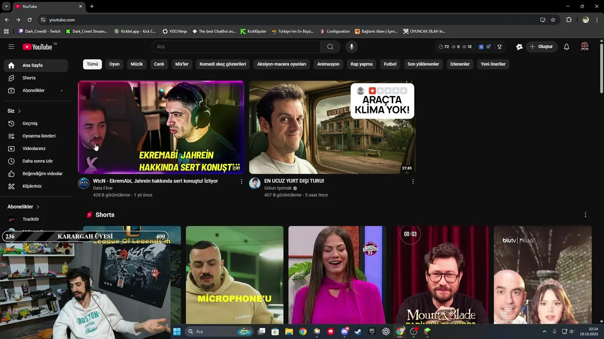Open Ana Sayfa in the sidebar

[x=36, y=65]
